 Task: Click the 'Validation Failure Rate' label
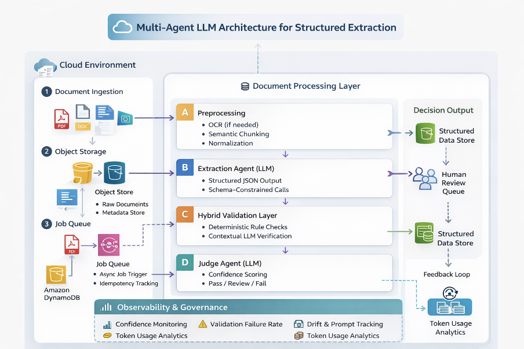click(x=246, y=324)
